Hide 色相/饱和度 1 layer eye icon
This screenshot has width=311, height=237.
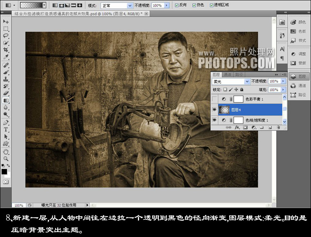pos(214,120)
